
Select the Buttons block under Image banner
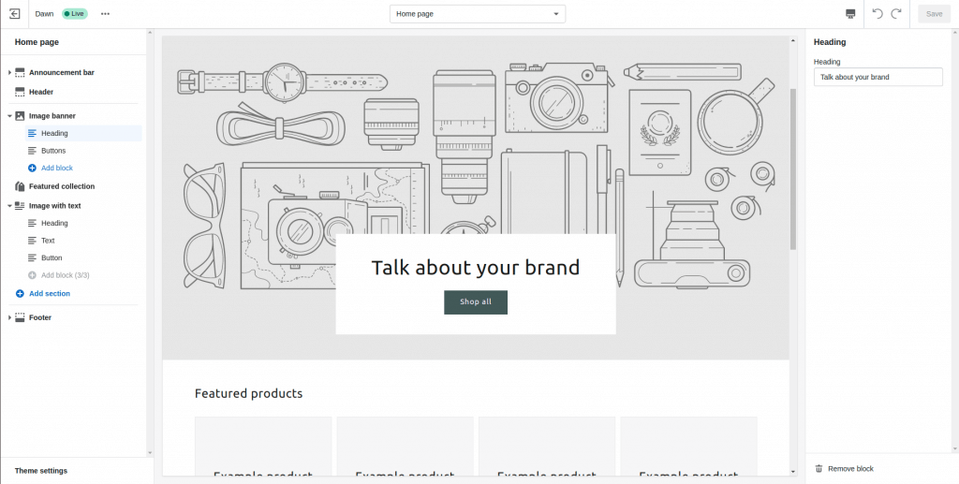(83, 151)
